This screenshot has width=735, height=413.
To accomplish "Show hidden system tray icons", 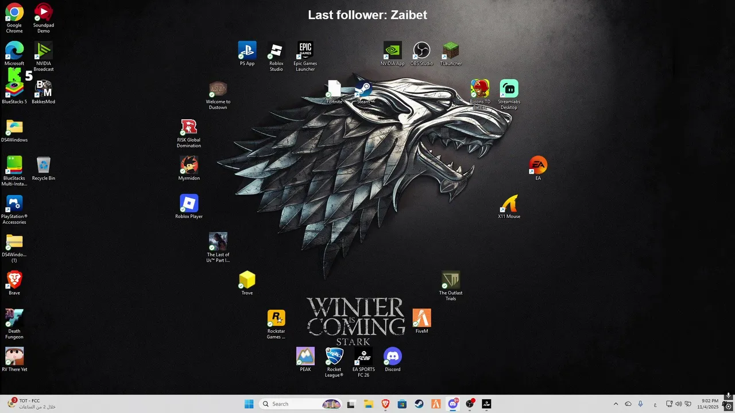I will [x=616, y=404].
